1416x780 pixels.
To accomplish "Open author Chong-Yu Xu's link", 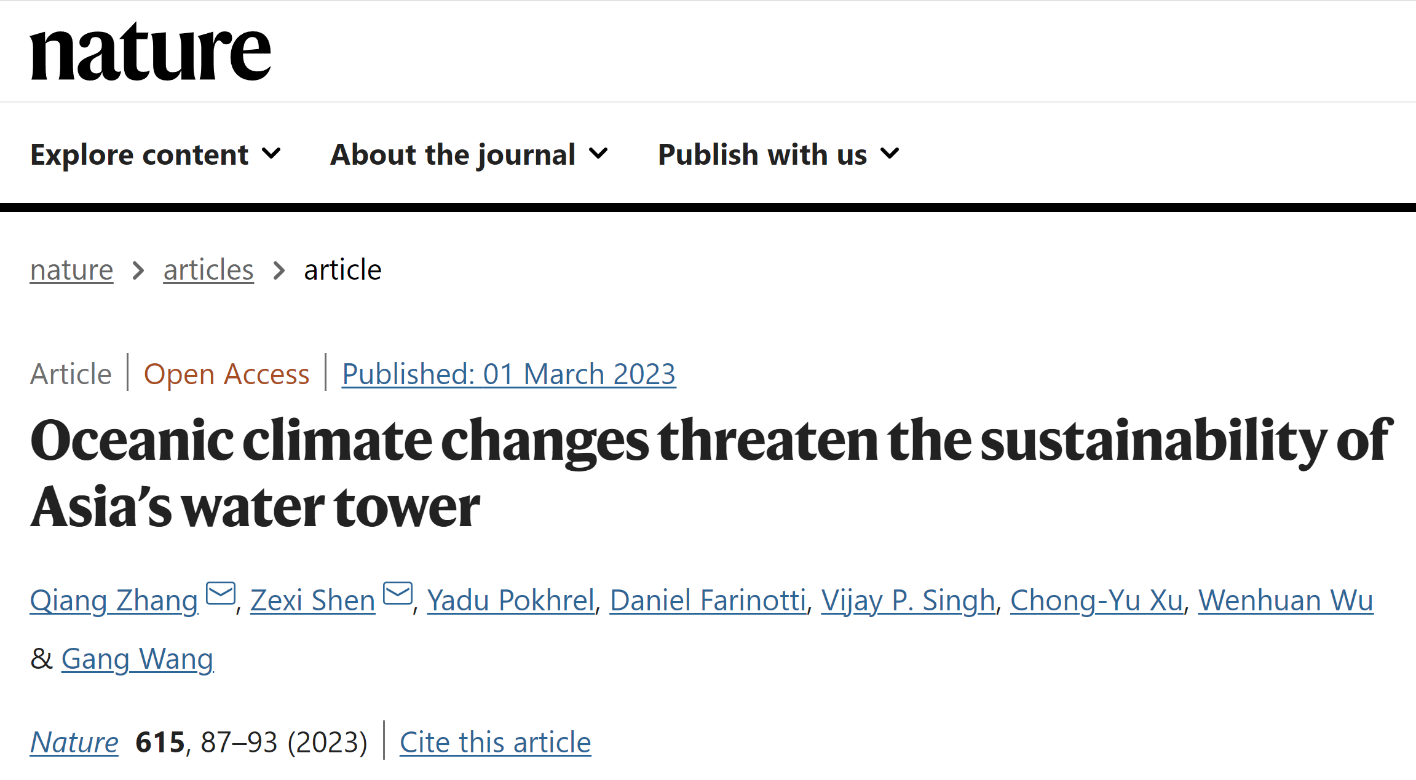I will [1097, 601].
